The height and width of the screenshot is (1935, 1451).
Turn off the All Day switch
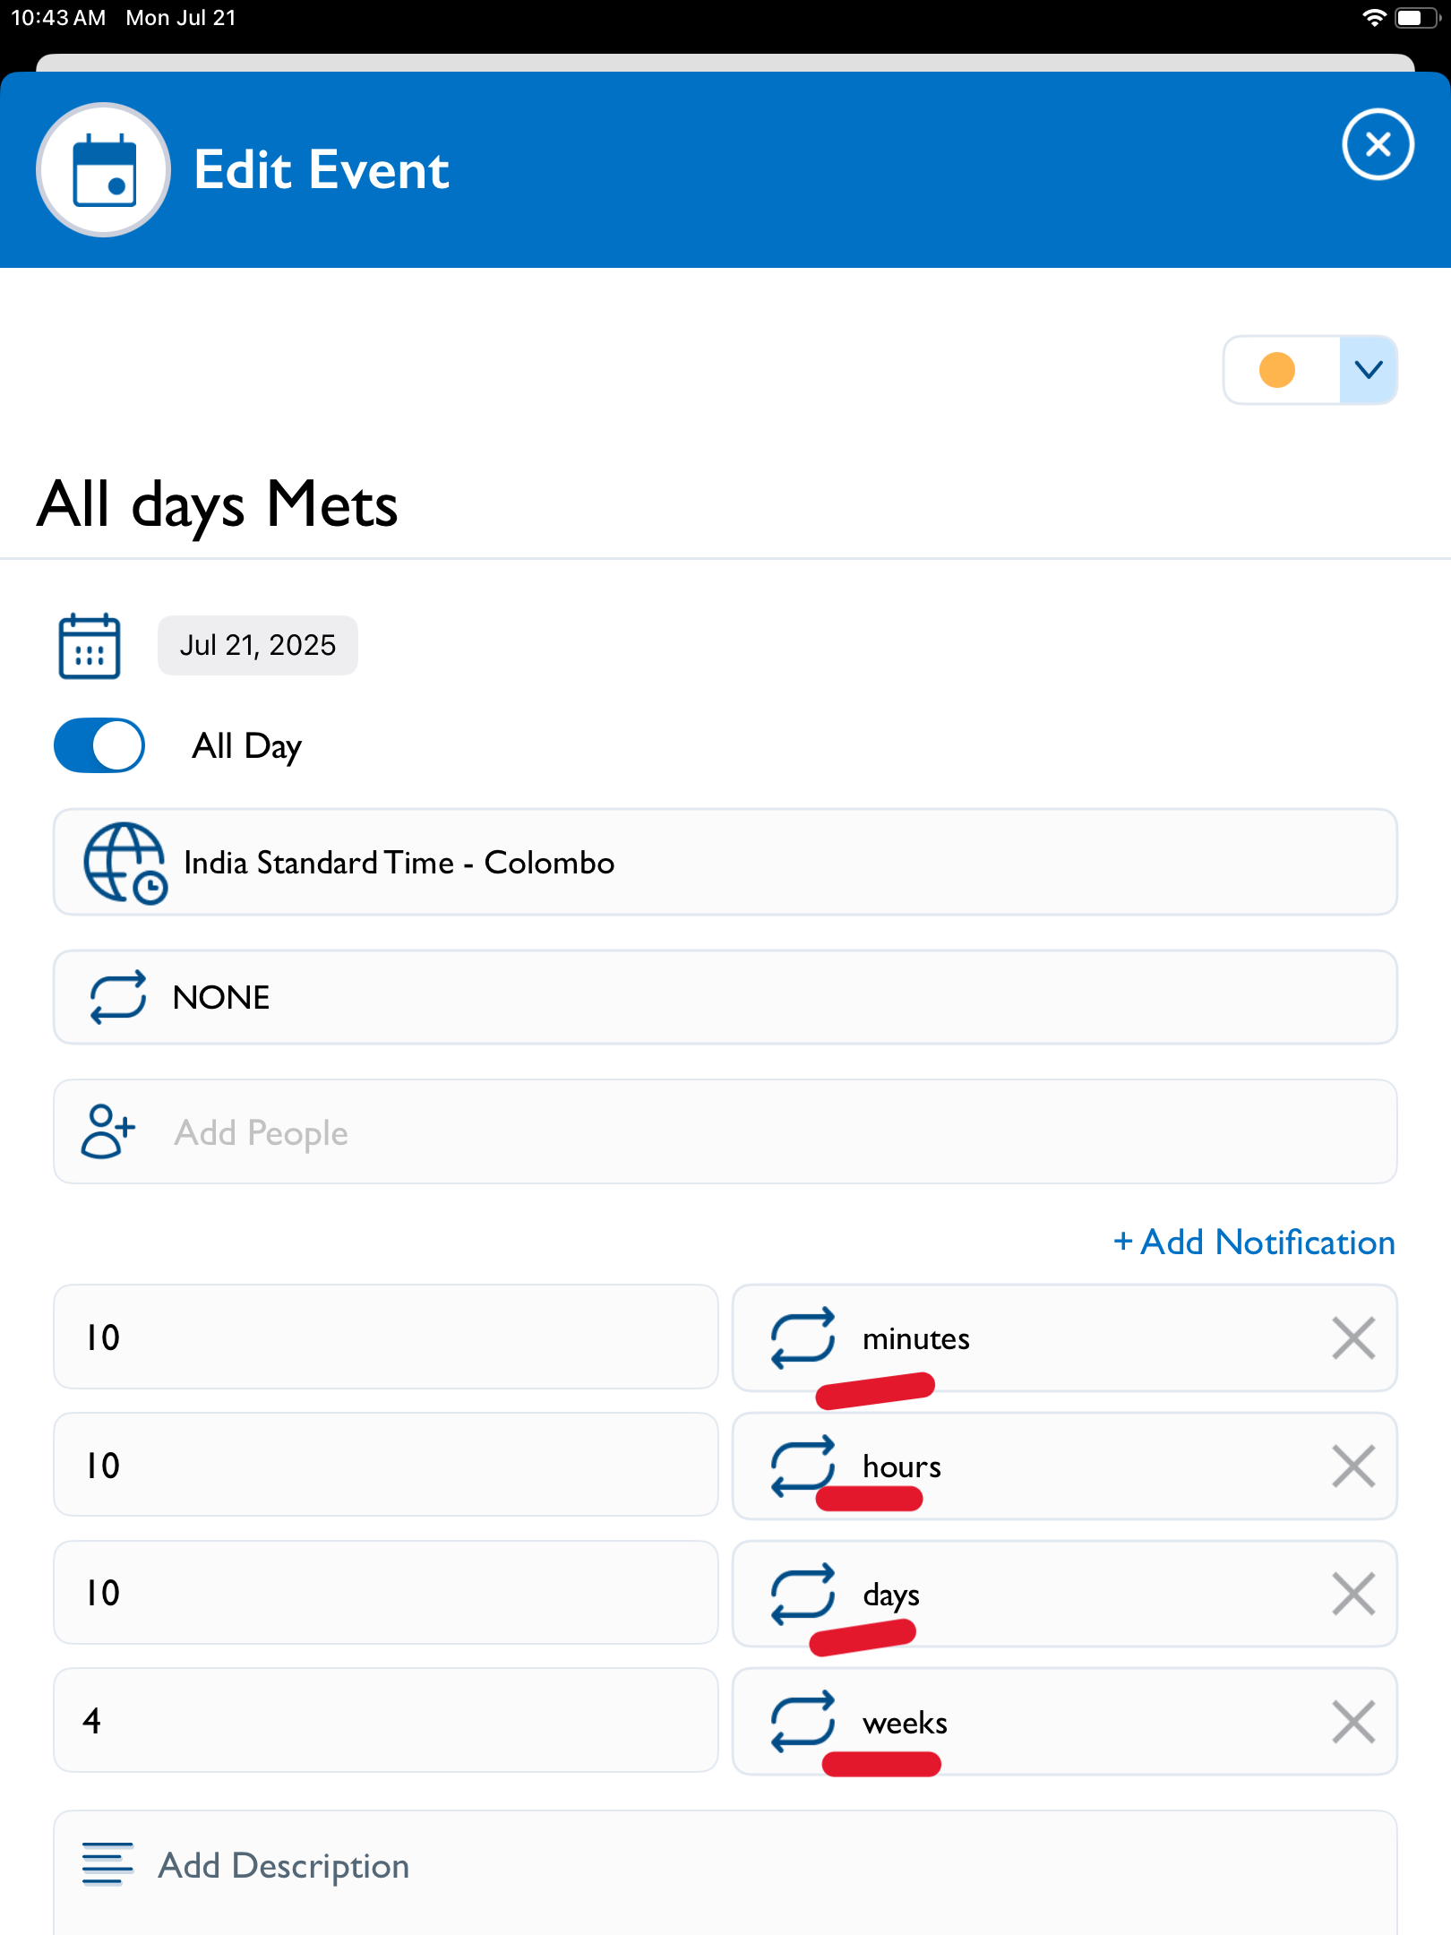[x=99, y=745]
